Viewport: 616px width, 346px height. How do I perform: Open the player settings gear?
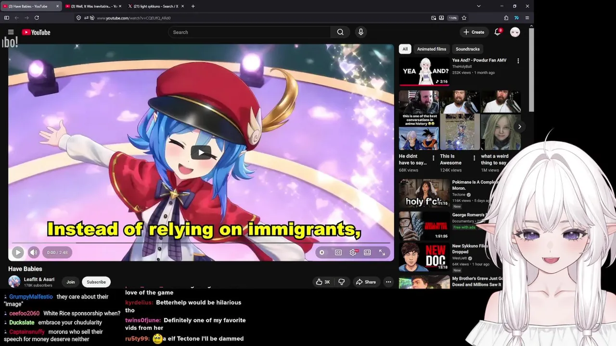point(353,252)
